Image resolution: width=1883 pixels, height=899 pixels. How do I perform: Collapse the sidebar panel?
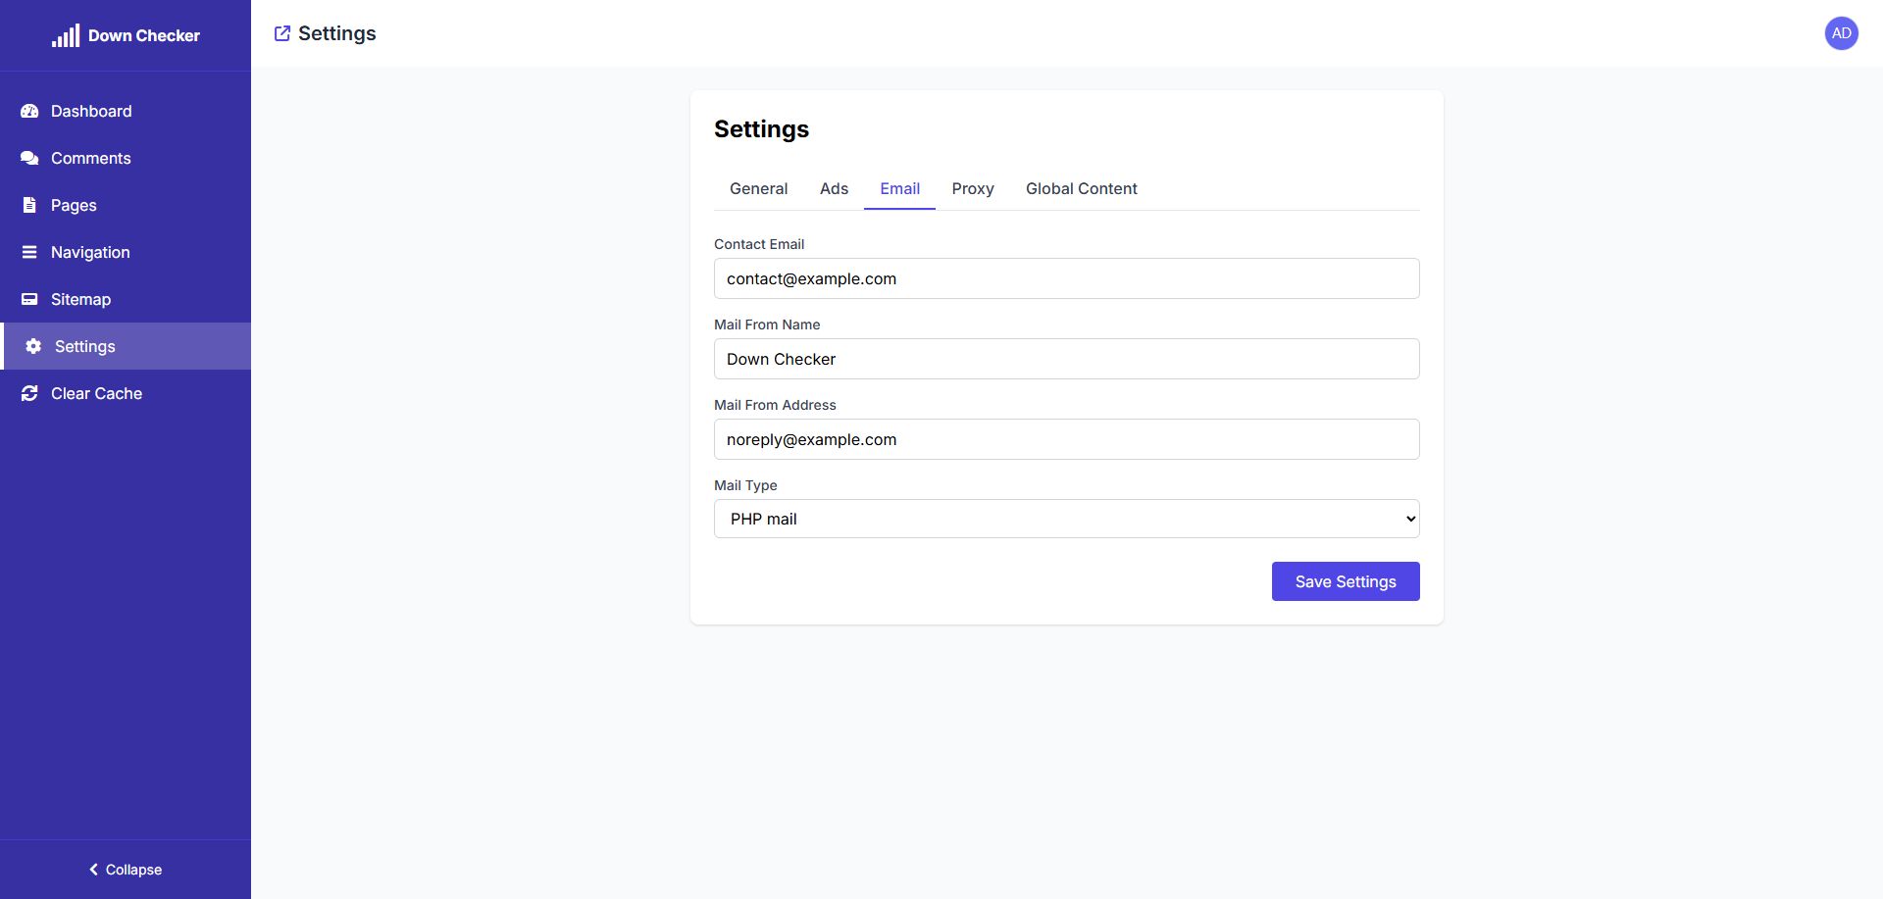click(x=126, y=870)
